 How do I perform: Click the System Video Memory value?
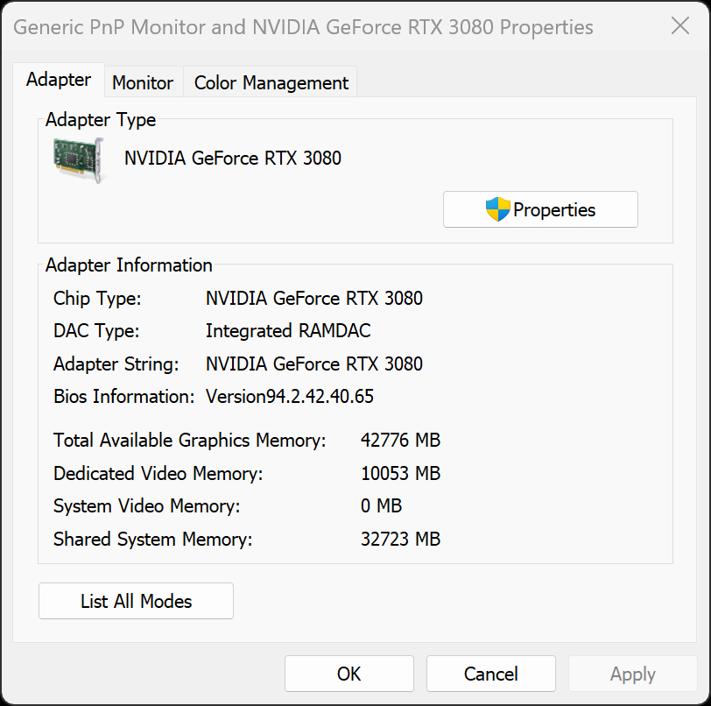point(381,506)
